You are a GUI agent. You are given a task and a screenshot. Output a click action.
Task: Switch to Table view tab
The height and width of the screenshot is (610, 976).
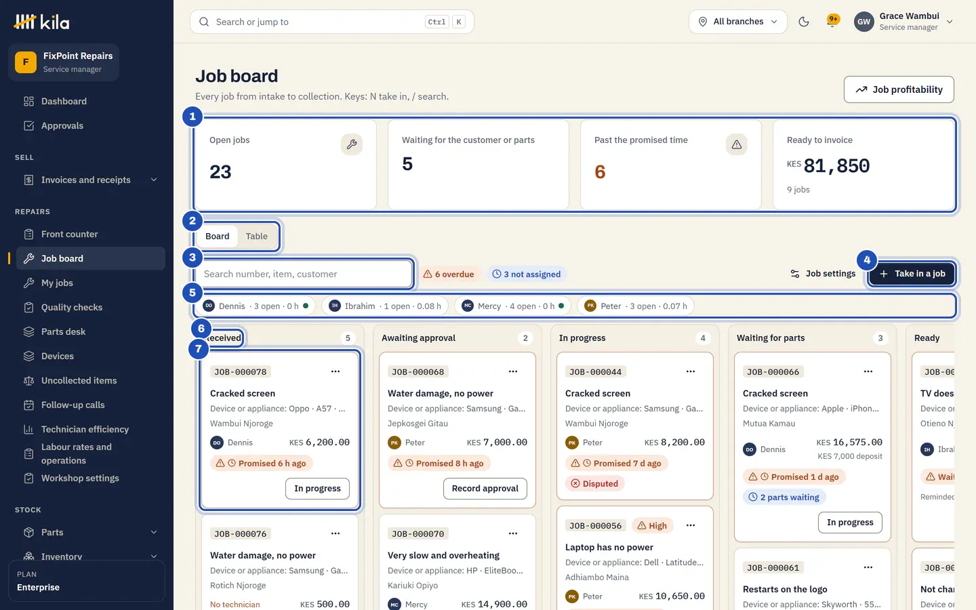(x=256, y=237)
